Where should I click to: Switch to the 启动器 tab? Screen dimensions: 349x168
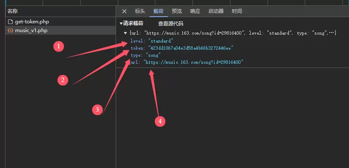pos(216,11)
